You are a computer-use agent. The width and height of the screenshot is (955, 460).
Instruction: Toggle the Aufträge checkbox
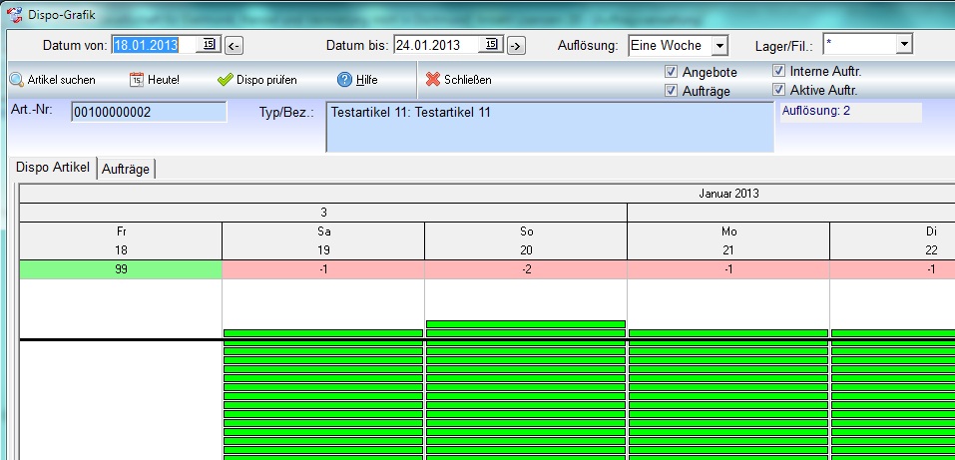click(672, 91)
